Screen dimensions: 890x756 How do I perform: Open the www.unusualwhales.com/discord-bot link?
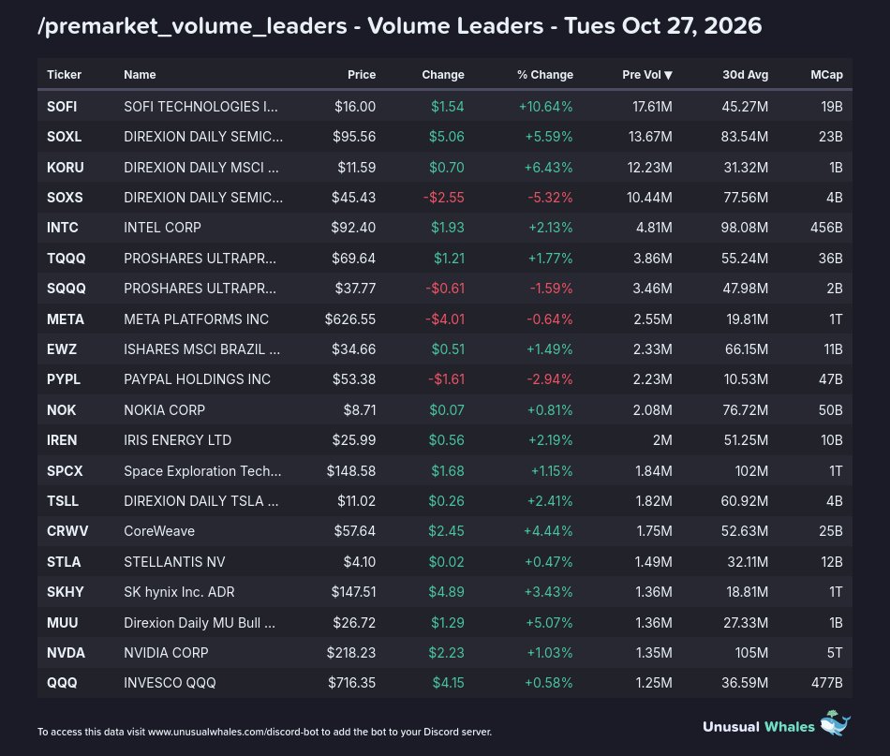(x=233, y=732)
